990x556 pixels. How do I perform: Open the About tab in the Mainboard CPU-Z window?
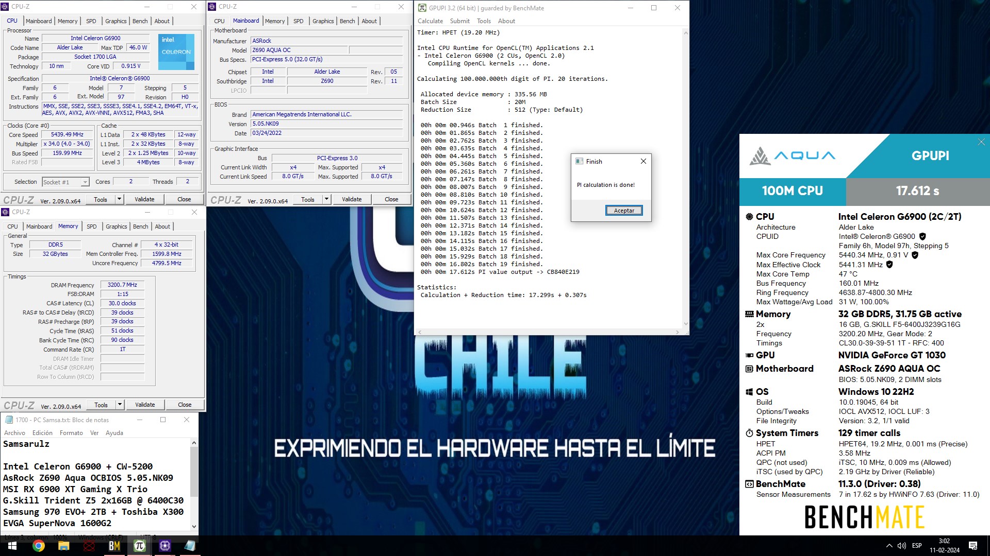click(x=369, y=21)
